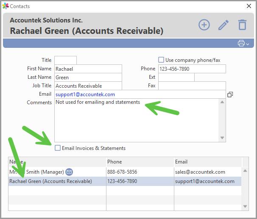Open the printer options icon
Screen dimensions: 257x219
tap(241, 43)
